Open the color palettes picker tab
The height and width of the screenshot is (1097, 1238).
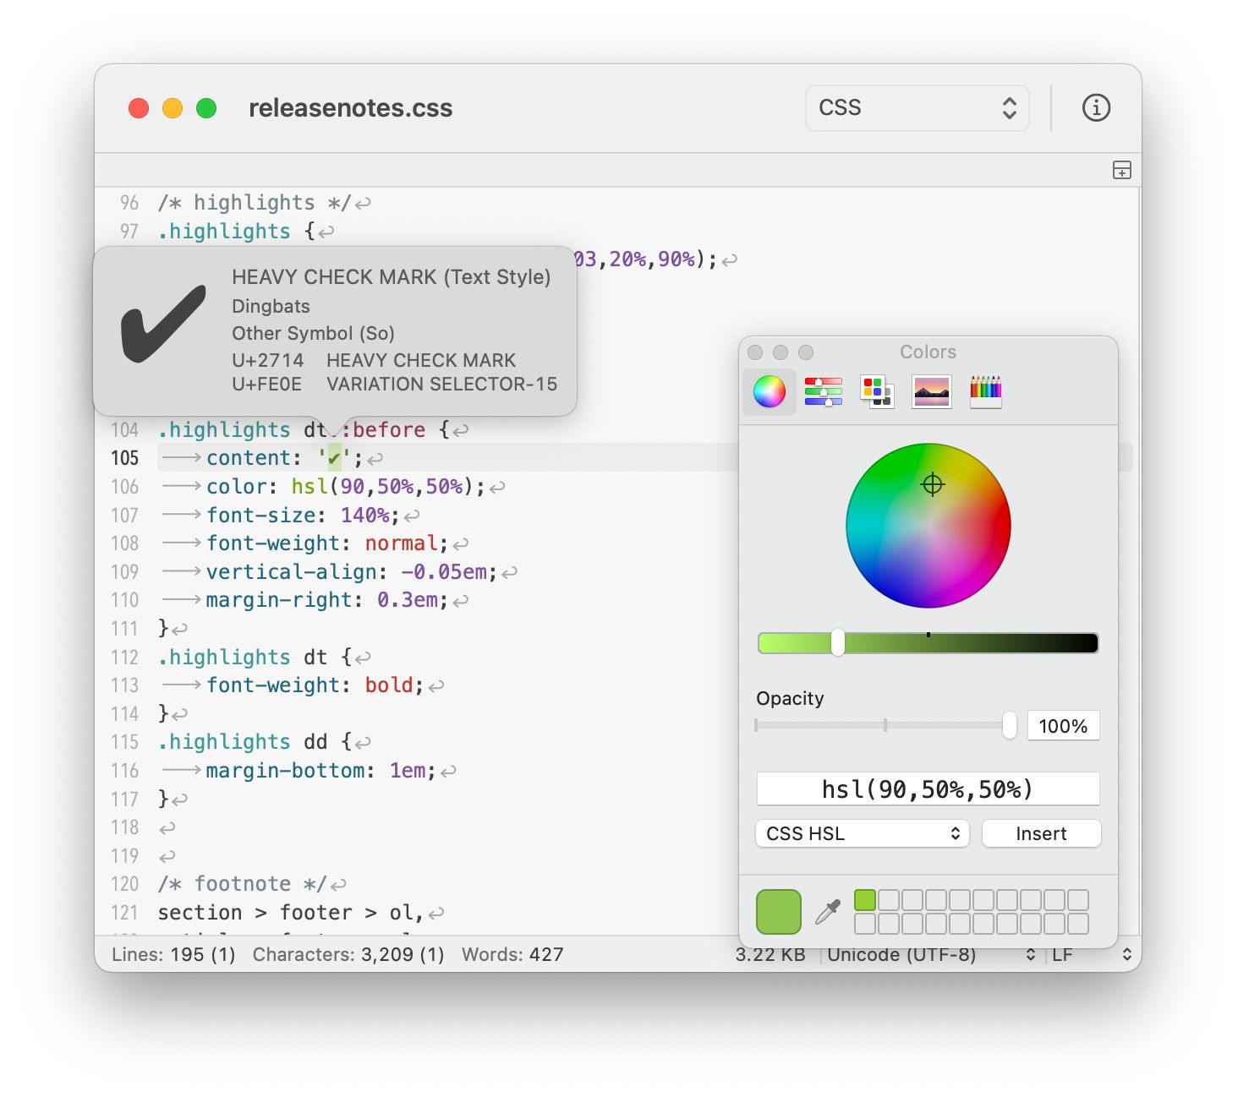click(x=877, y=391)
